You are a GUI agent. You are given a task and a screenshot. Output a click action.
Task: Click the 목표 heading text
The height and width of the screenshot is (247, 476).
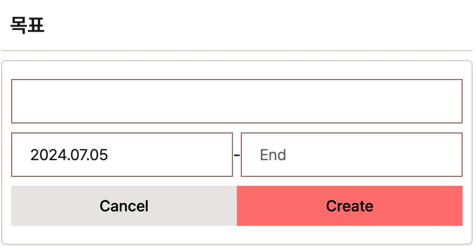pos(27,25)
